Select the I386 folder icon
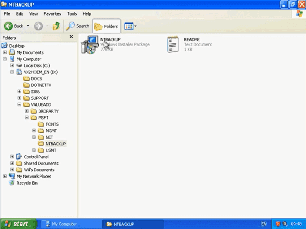 pyautogui.click(x=26, y=92)
